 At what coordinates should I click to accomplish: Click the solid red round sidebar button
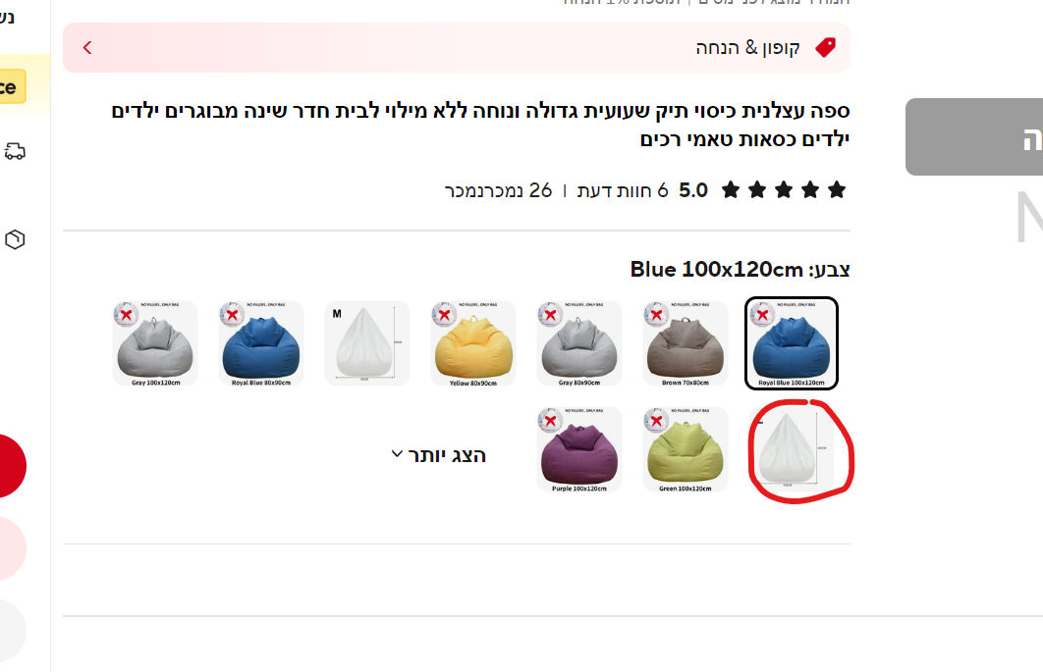pyautogui.click(x=7, y=466)
